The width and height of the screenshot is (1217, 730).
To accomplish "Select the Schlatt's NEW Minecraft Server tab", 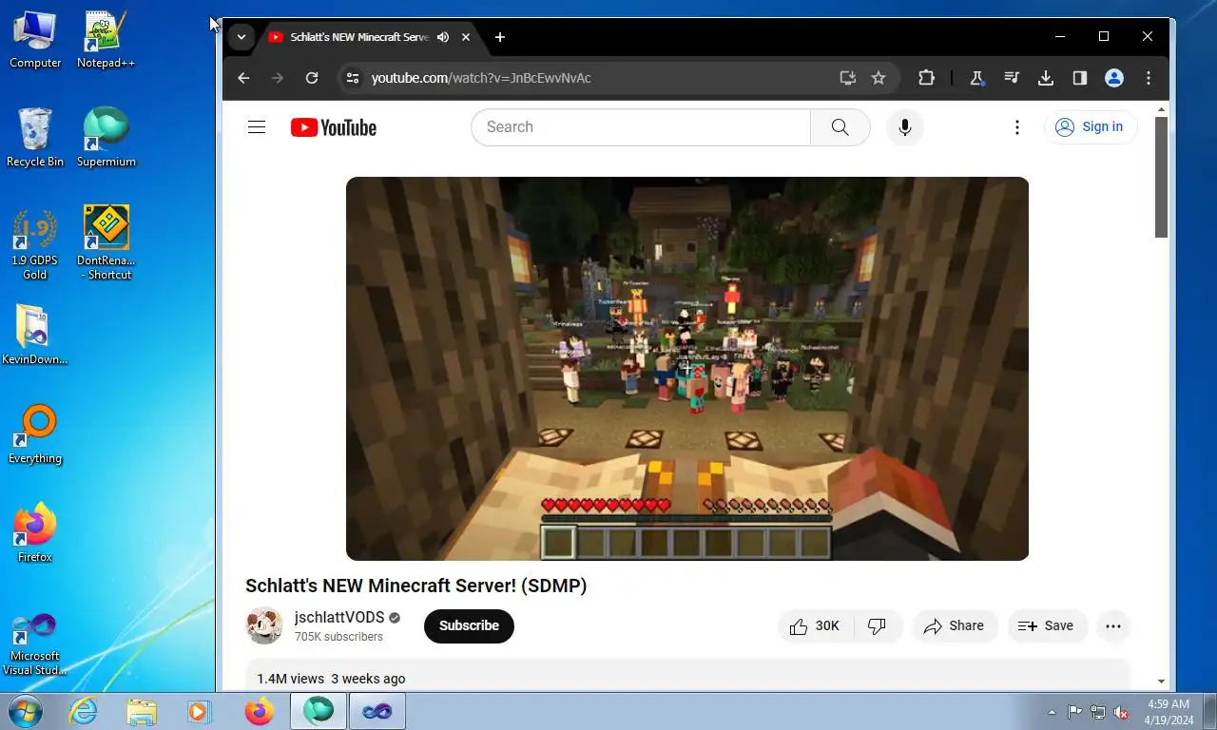I will pyautogui.click(x=359, y=37).
